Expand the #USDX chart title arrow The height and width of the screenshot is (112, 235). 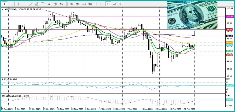[3, 10]
